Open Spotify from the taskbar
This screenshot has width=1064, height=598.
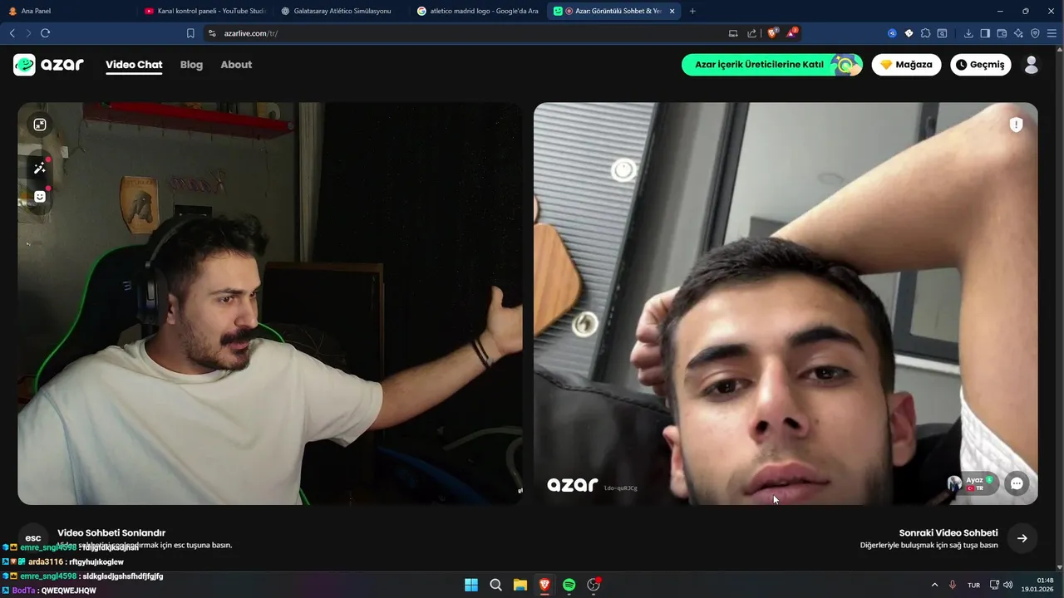569,585
